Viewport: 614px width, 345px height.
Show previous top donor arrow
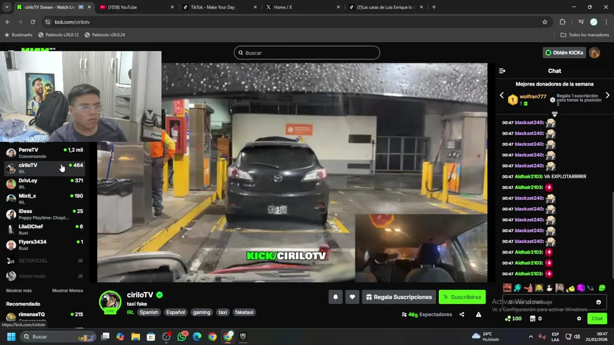tap(502, 95)
